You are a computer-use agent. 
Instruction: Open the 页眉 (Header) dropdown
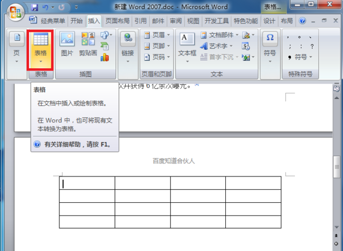point(157,35)
